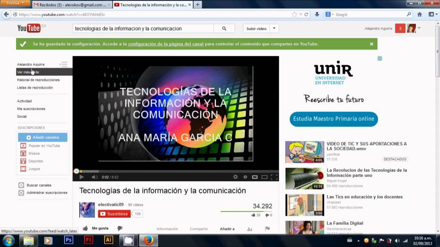Open the configuración de la página del canal link

point(166,44)
